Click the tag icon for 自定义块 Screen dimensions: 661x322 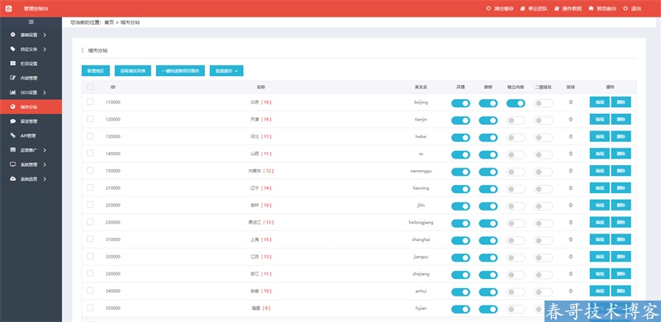pos(12,49)
